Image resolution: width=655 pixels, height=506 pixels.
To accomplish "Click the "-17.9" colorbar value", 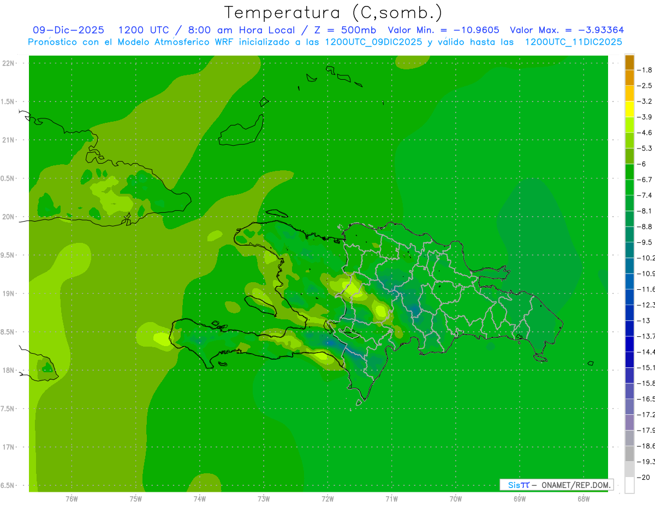I will click(x=646, y=431).
